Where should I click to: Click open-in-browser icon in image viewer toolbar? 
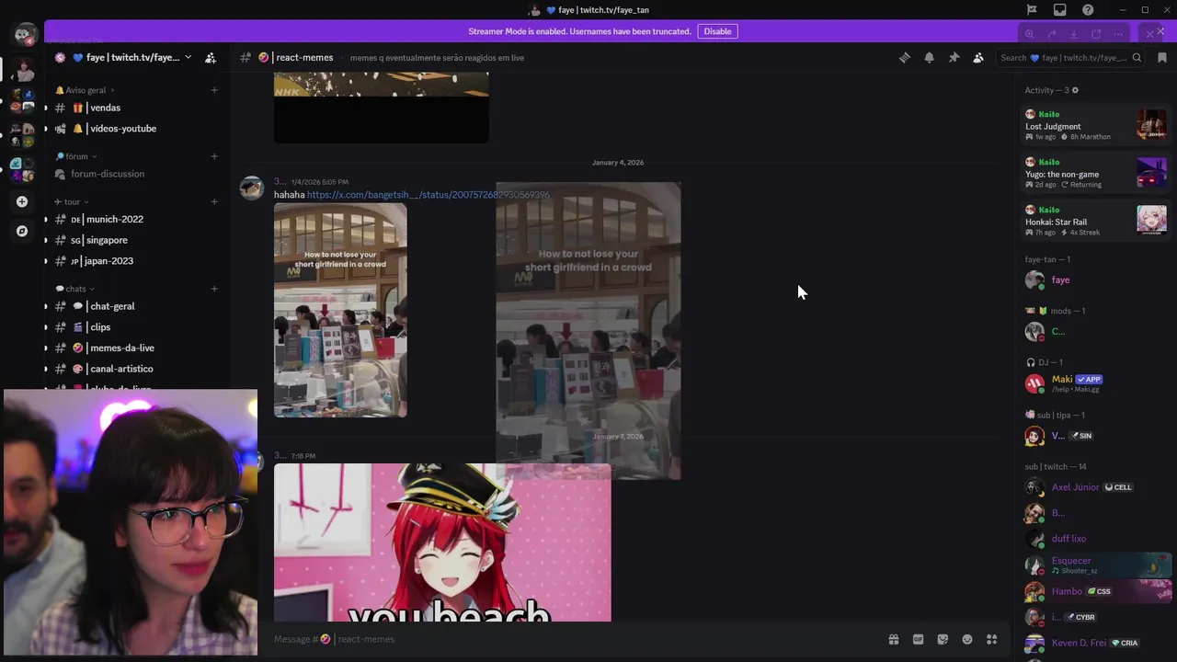pyautogui.click(x=1096, y=34)
